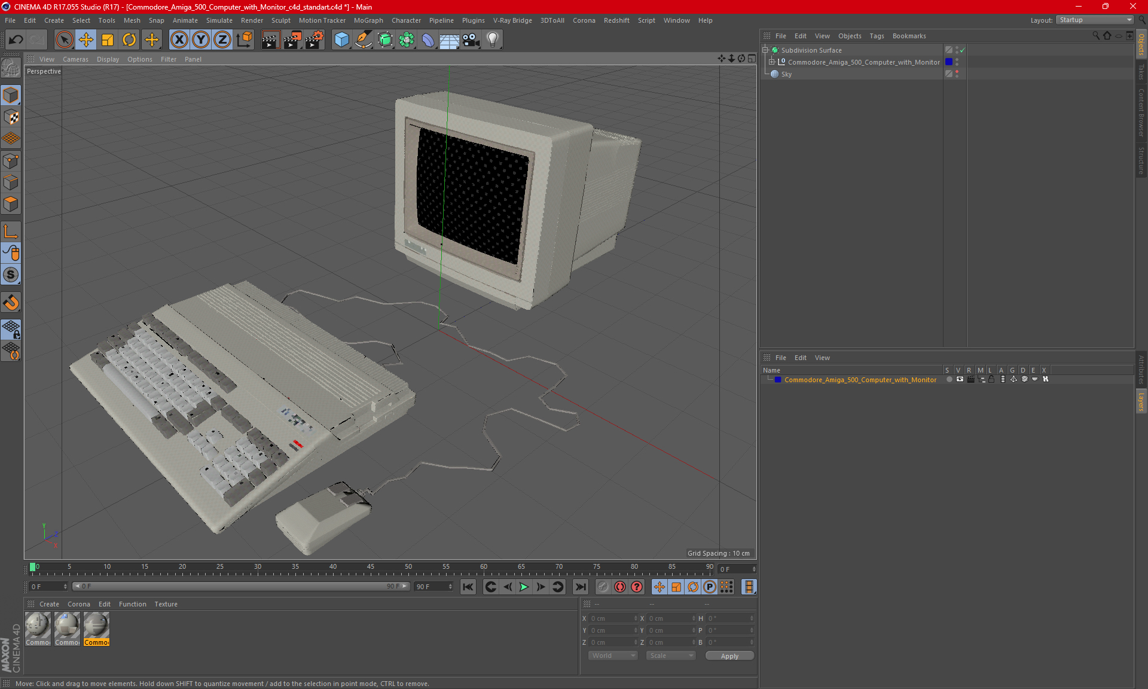Screen dimensions: 1148x689
Task: Toggle viewport maximize icon
Action: 752,59
